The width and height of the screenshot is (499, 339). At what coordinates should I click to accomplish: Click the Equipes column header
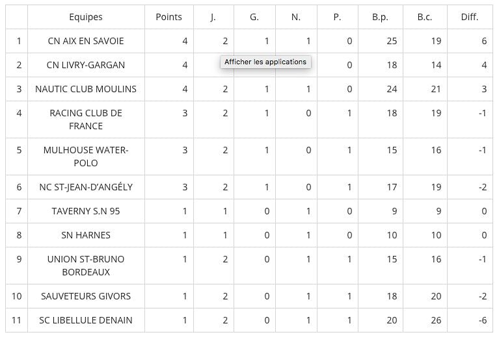pos(86,17)
